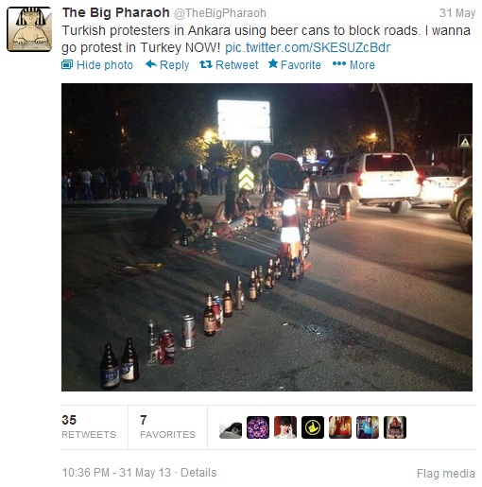Click the purple sparkle pattern avatar

click(258, 427)
